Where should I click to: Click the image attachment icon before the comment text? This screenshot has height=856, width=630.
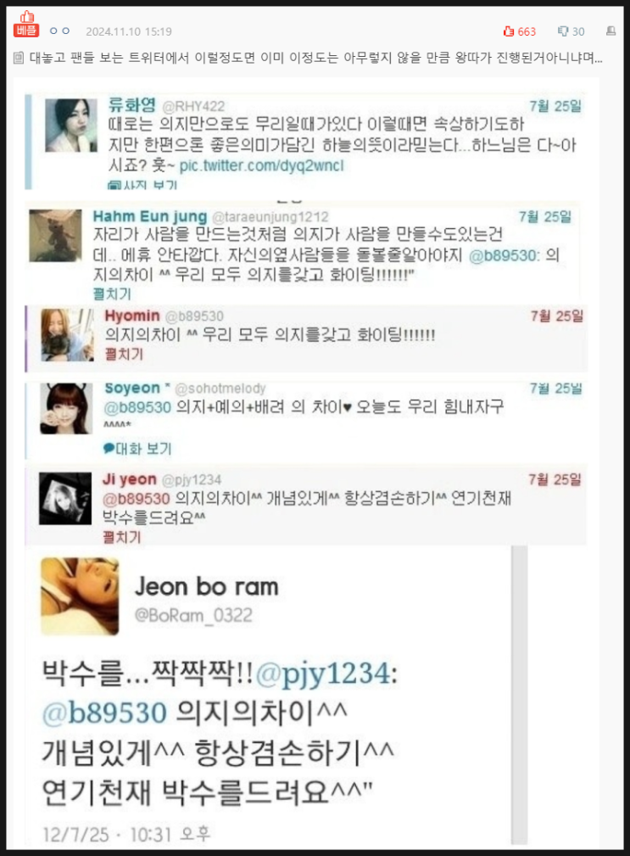point(18,58)
